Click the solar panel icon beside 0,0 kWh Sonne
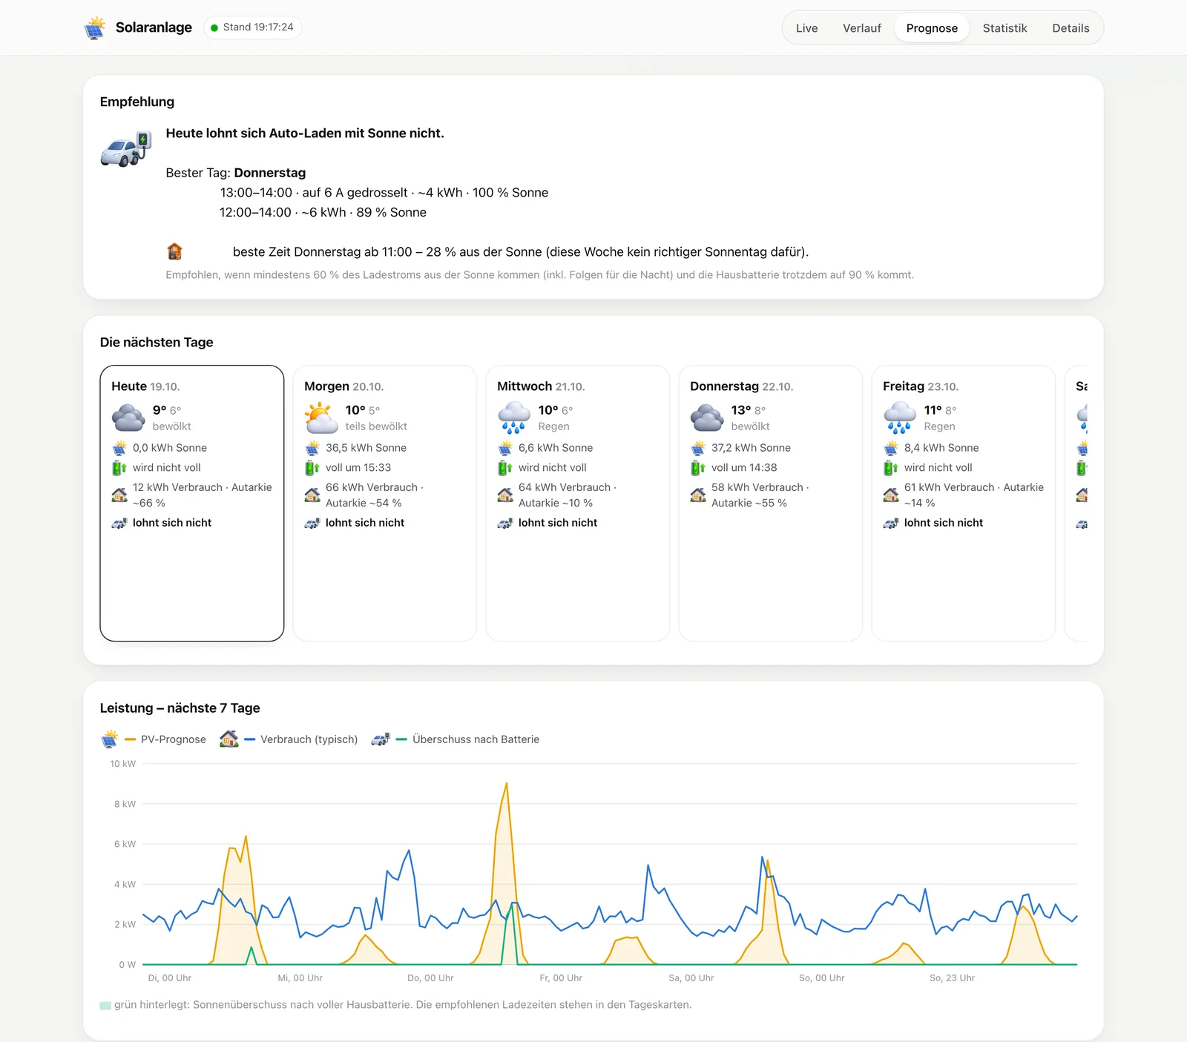Image resolution: width=1187 pixels, height=1042 pixels. (119, 448)
